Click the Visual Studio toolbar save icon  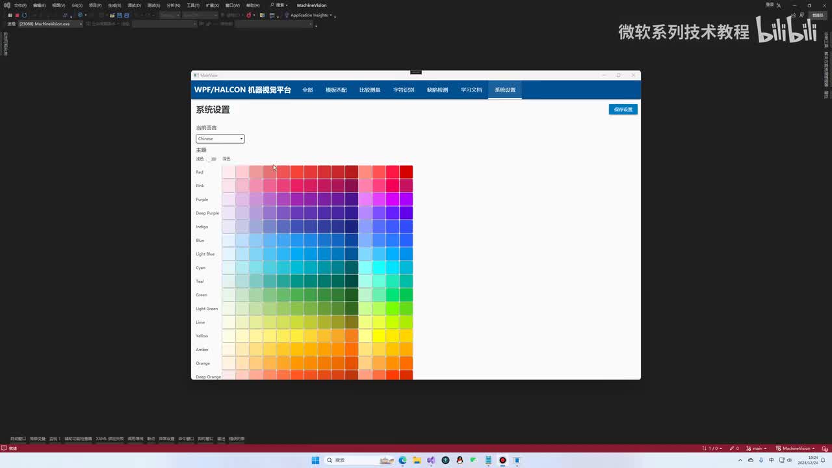(119, 15)
